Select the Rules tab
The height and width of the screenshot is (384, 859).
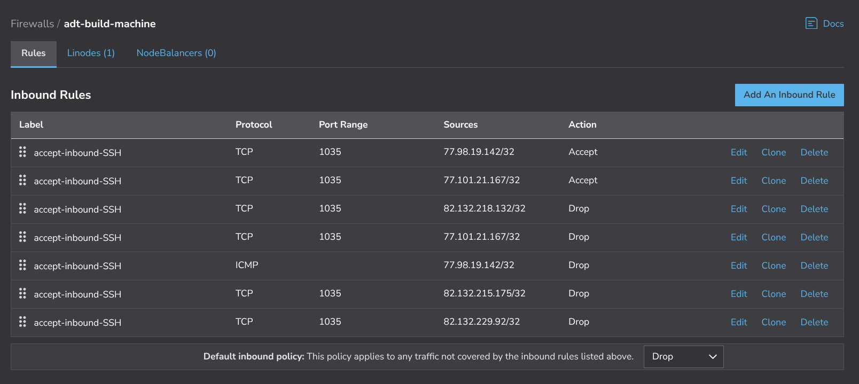[x=34, y=53]
